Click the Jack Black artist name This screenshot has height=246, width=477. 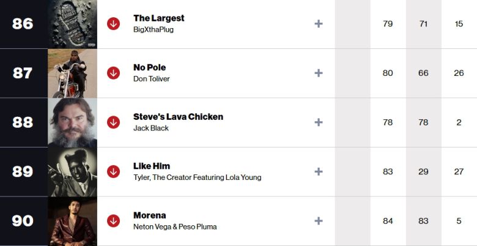pos(151,129)
